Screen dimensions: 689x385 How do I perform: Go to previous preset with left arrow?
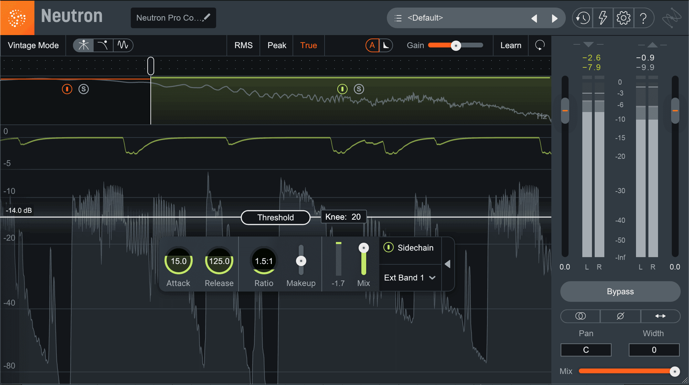point(534,18)
